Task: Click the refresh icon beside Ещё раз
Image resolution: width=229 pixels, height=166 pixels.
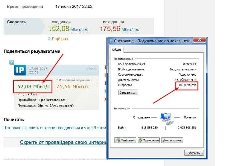Action: [x=49, y=39]
